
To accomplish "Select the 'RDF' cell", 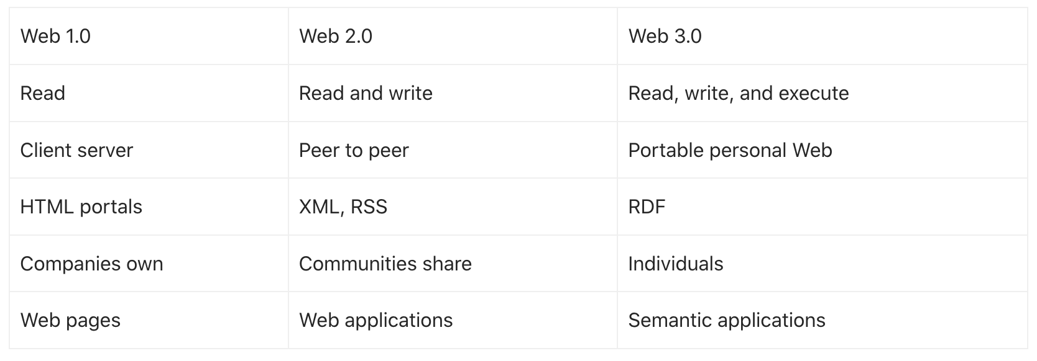I will (647, 207).
